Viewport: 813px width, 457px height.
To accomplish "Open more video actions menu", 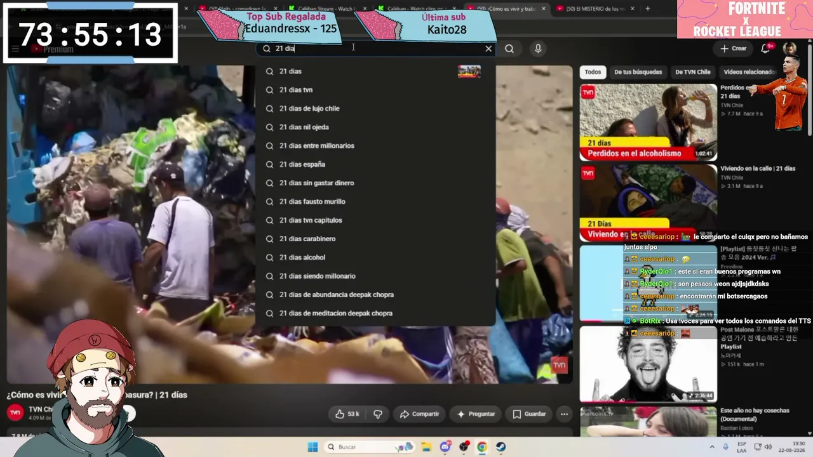I will click(564, 414).
